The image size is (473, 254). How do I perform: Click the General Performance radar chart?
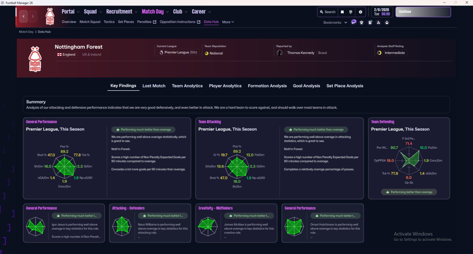click(64, 167)
